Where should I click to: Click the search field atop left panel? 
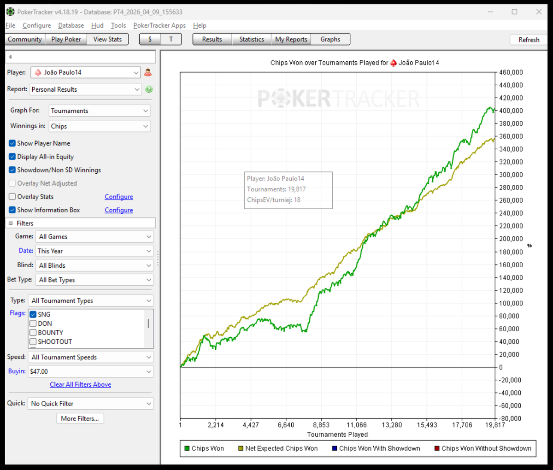click(x=81, y=57)
